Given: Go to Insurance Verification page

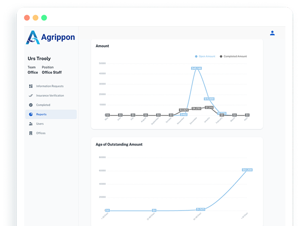Looking at the screenshot, I should click(50, 96).
